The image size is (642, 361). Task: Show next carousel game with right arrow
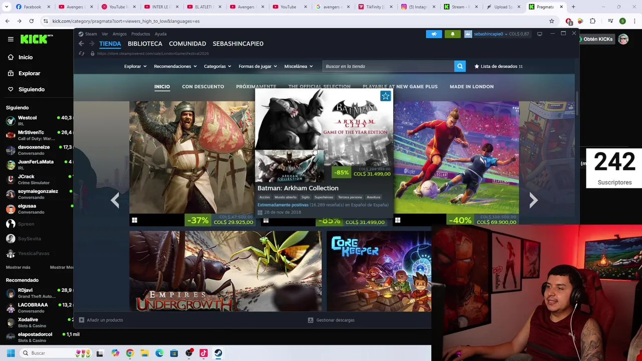(534, 201)
